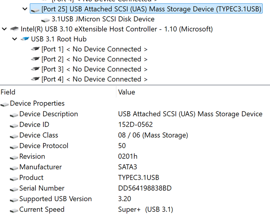This screenshot has width=270, height=215.
Task: Click the USB plug icon for Port 3
Action: point(35,69)
